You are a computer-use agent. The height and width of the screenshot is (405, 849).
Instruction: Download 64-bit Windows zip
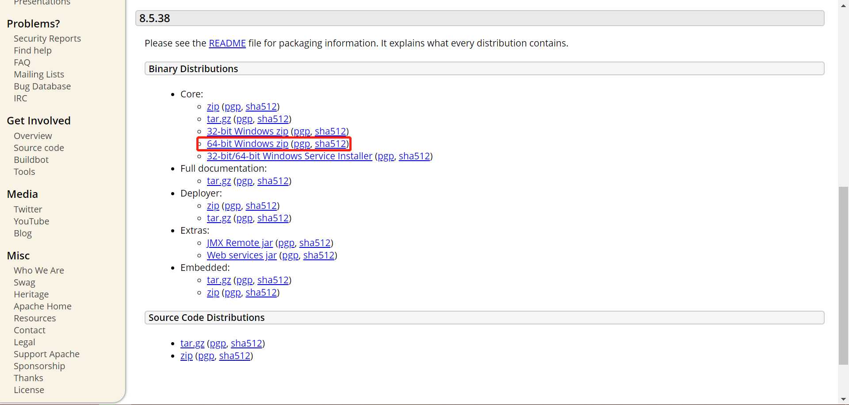click(248, 144)
